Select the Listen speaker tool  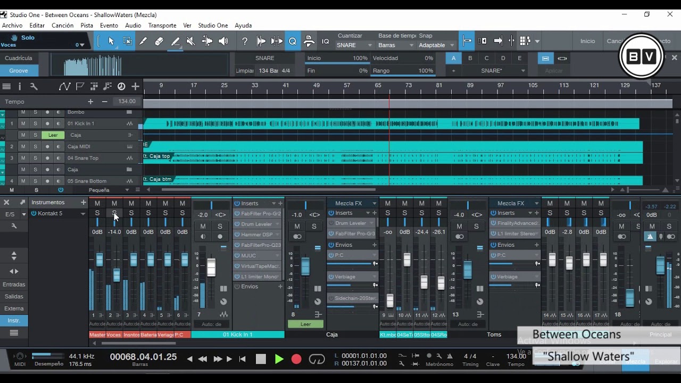pos(223,41)
